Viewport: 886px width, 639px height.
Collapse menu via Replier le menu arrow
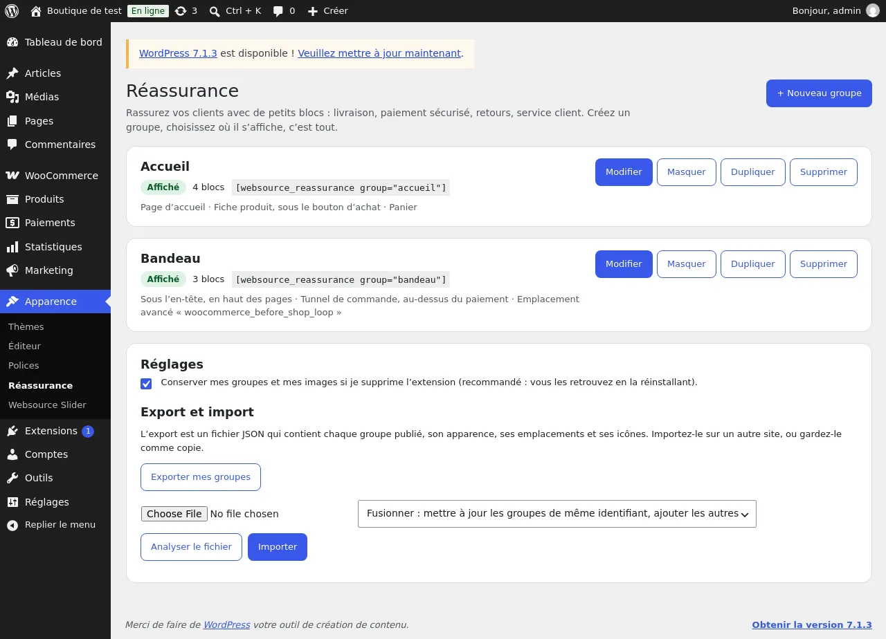click(x=12, y=525)
